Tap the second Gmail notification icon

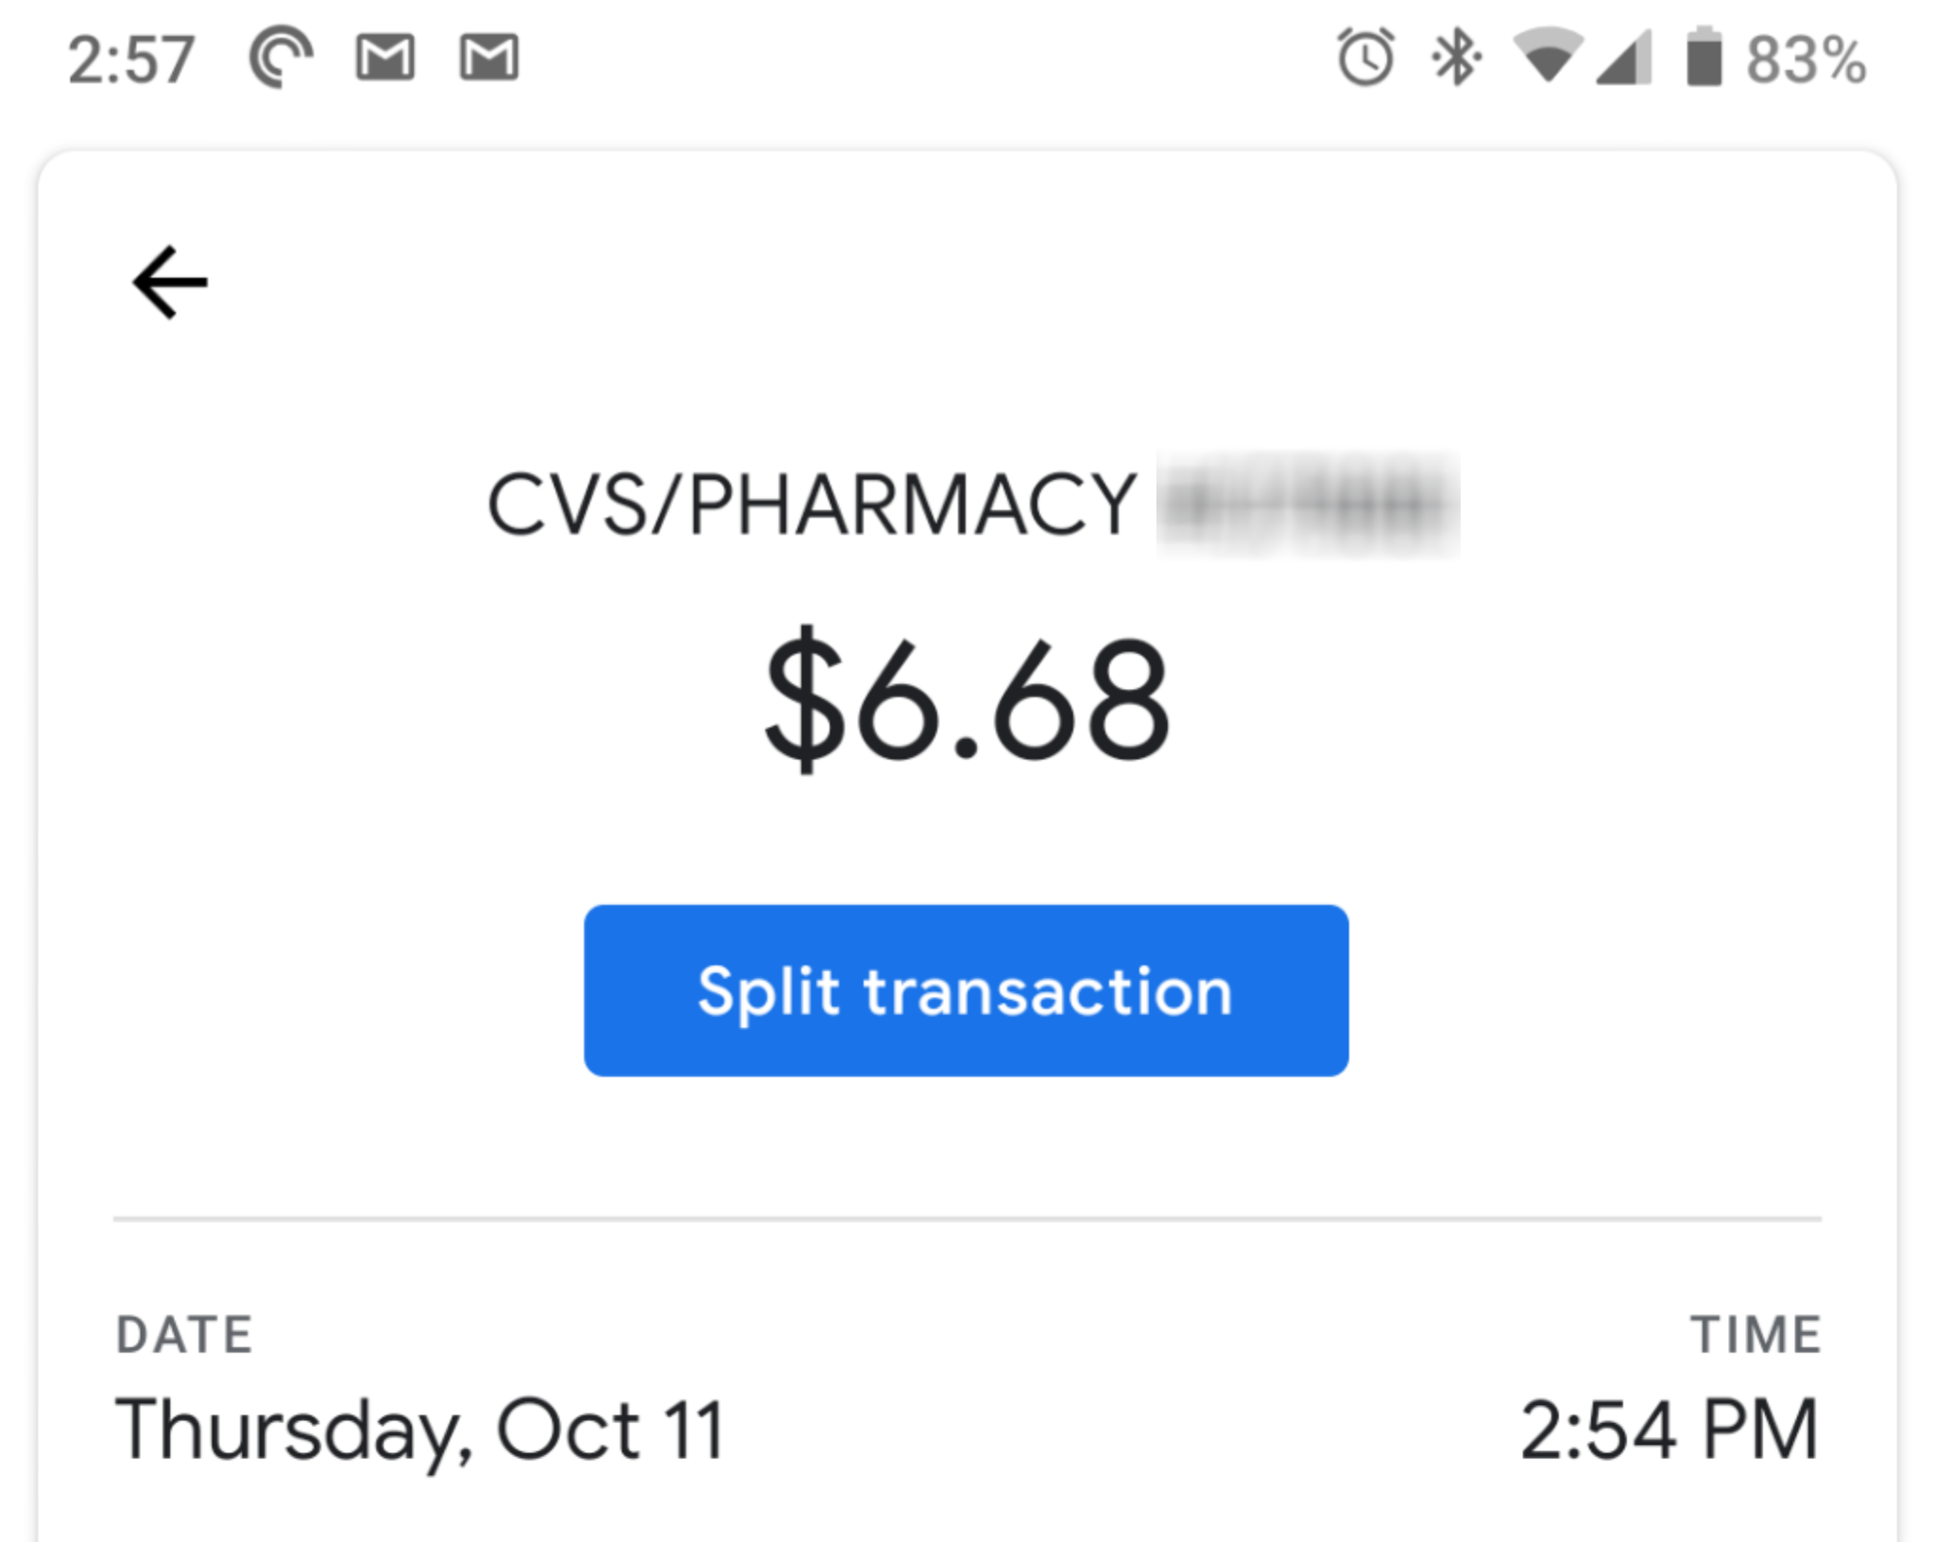tap(488, 59)
